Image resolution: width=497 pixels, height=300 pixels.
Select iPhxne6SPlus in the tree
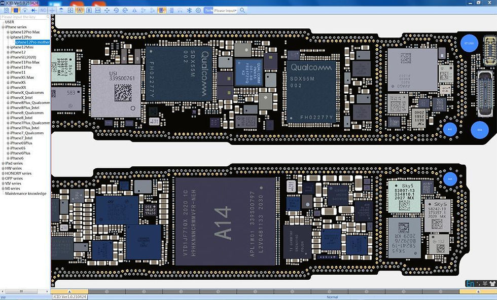coord(21,143)
